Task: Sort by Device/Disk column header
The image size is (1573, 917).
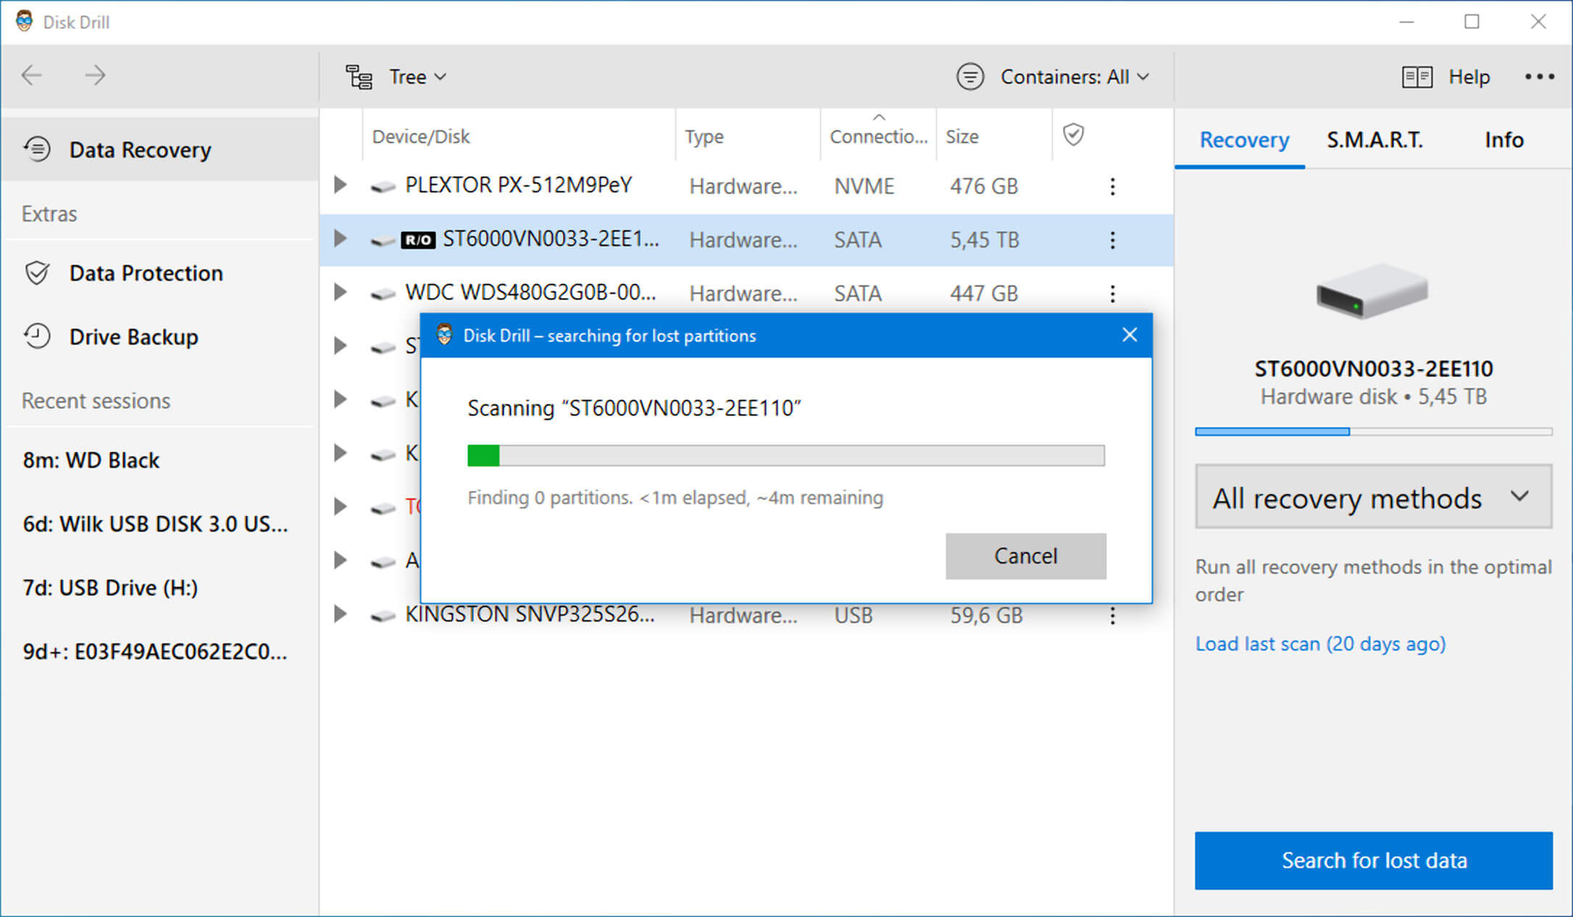Action: (519, 136)
